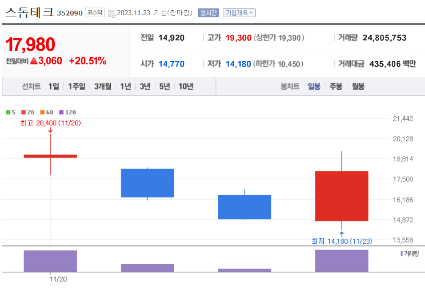Select the 5년 line chart tab
The width and height of the screenshot is (425, 289).
pyautogui.click(x=164, y=86)
